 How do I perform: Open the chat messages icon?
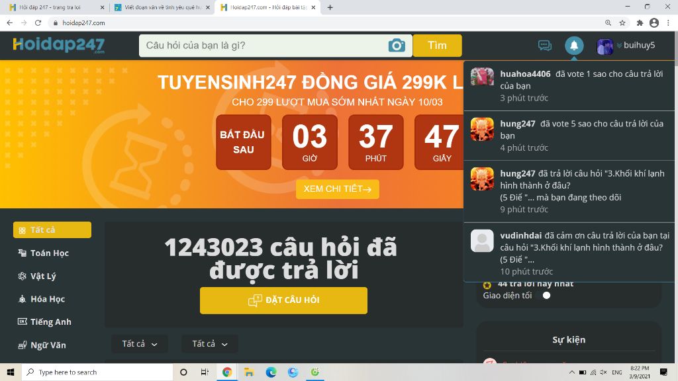(x=544, y=45)
